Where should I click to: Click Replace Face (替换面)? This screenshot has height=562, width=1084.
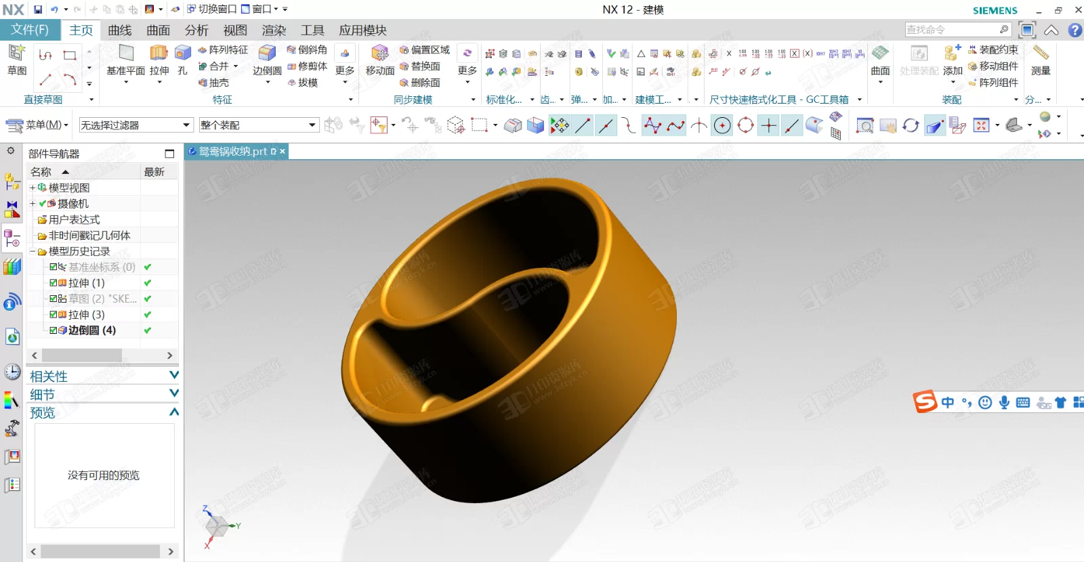pyautogui.click(x=420, y=66)
